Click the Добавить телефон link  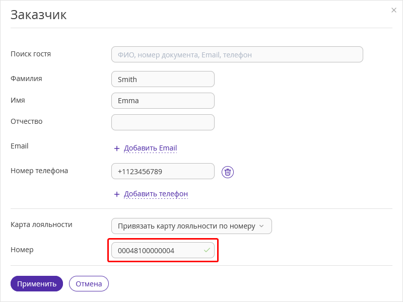pos(156,194)
